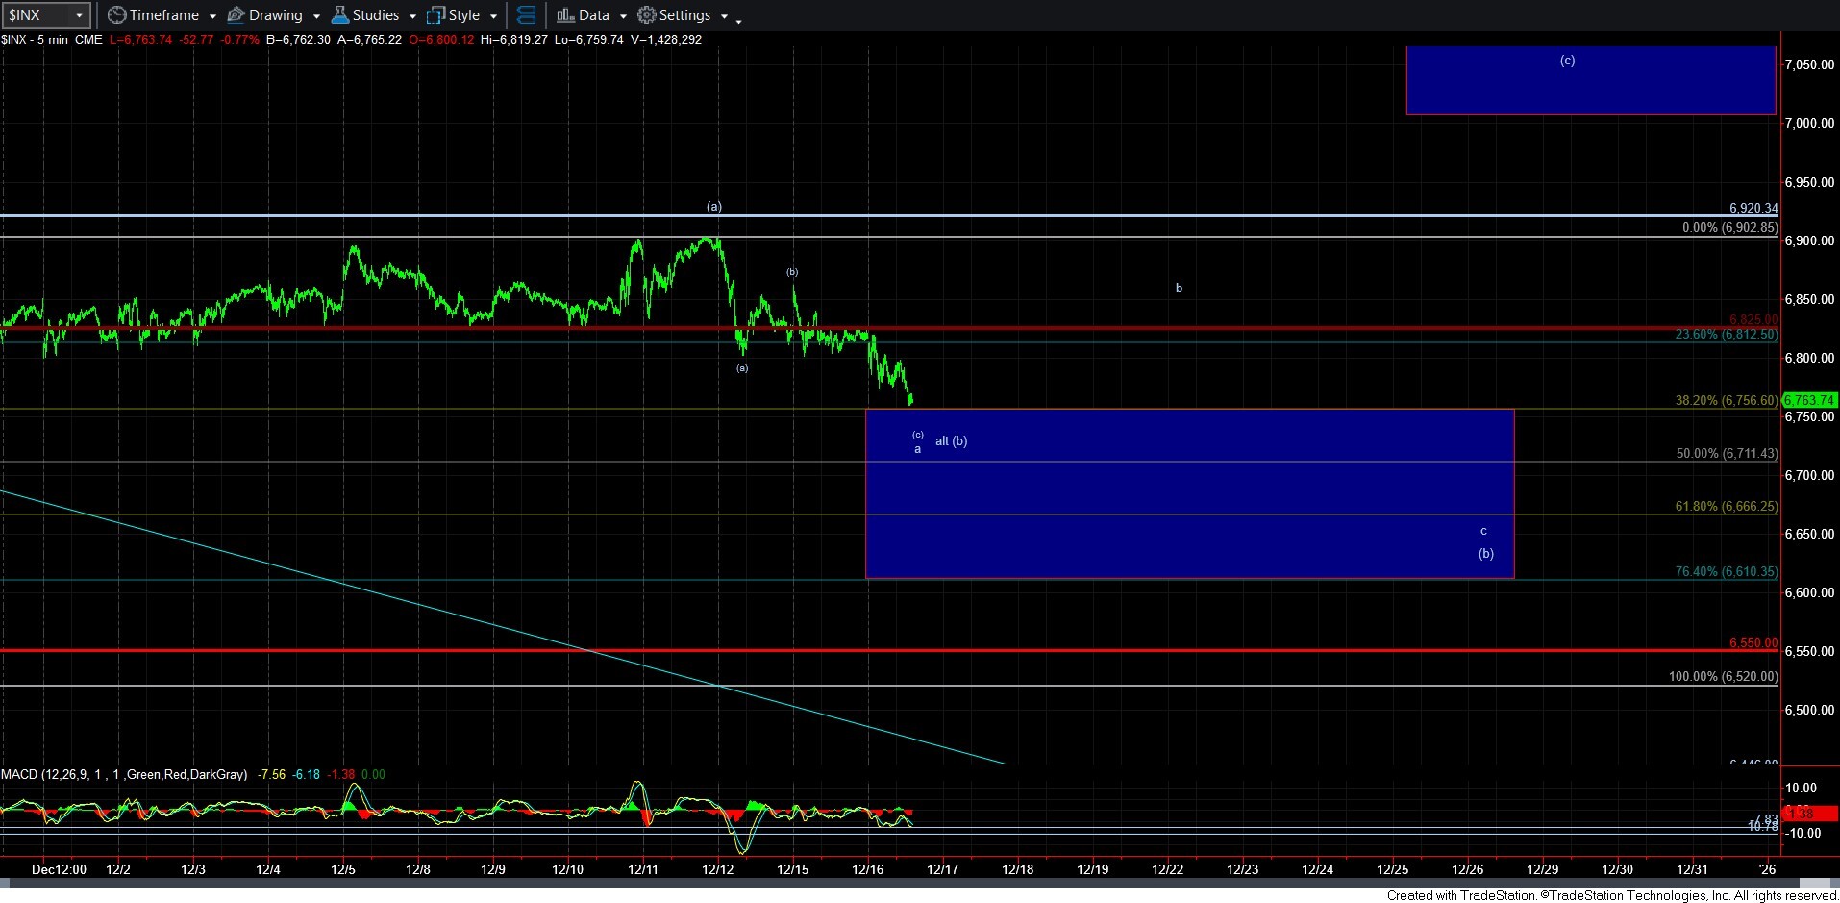Click the Data bar chart icon
The image size is (1840, 903).
tap(565, 15)
